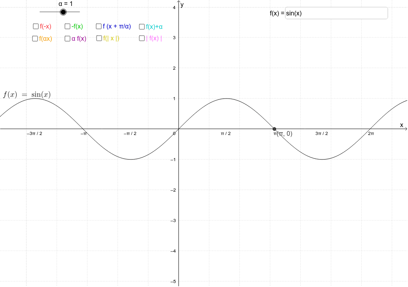Viewport: 408px width, 287px height.
Task: Enable the f(| x |) checkbox
Action: 99,38
